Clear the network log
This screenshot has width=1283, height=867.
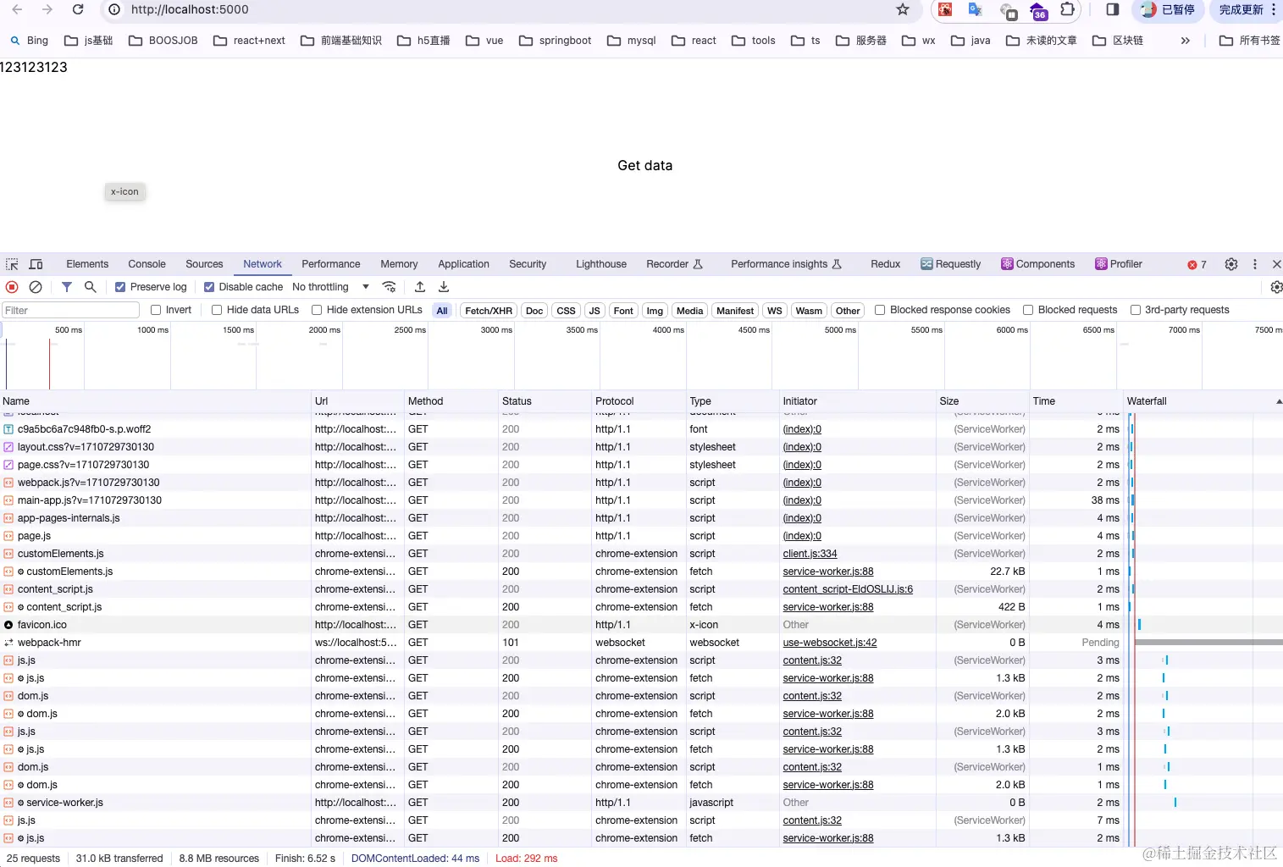pos(36,287)
